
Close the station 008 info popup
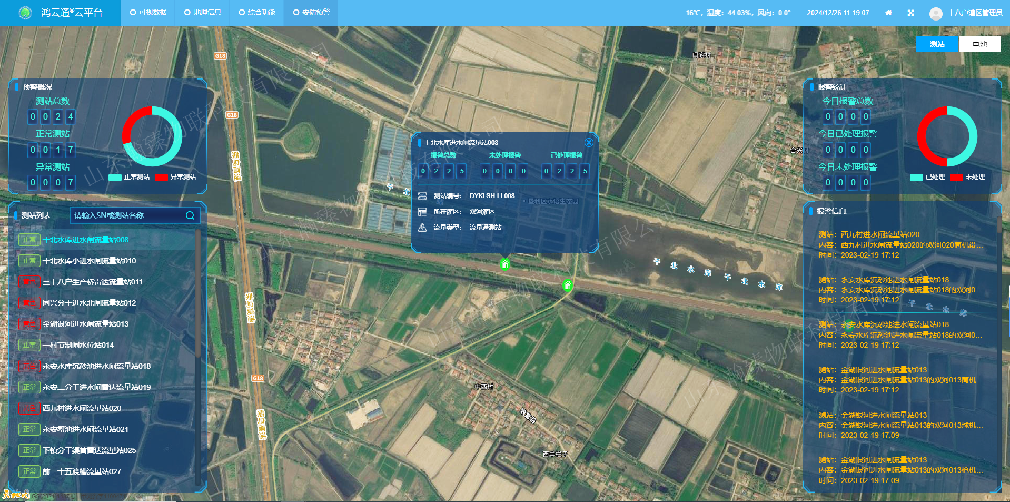click(589, 143)
